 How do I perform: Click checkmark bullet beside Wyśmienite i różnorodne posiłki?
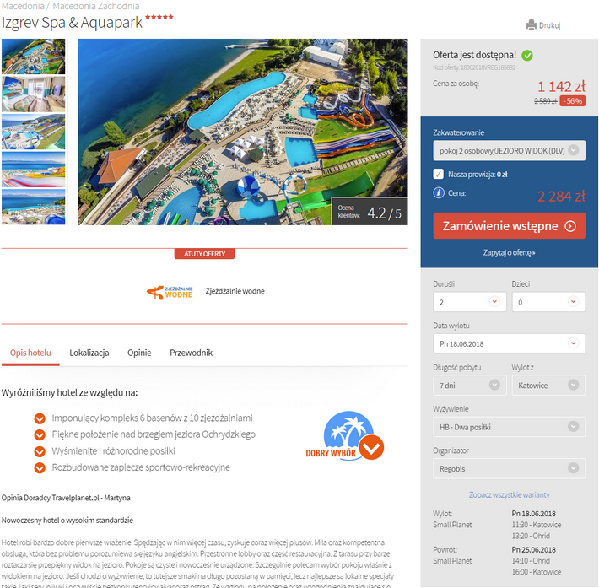tap(40, 451)
